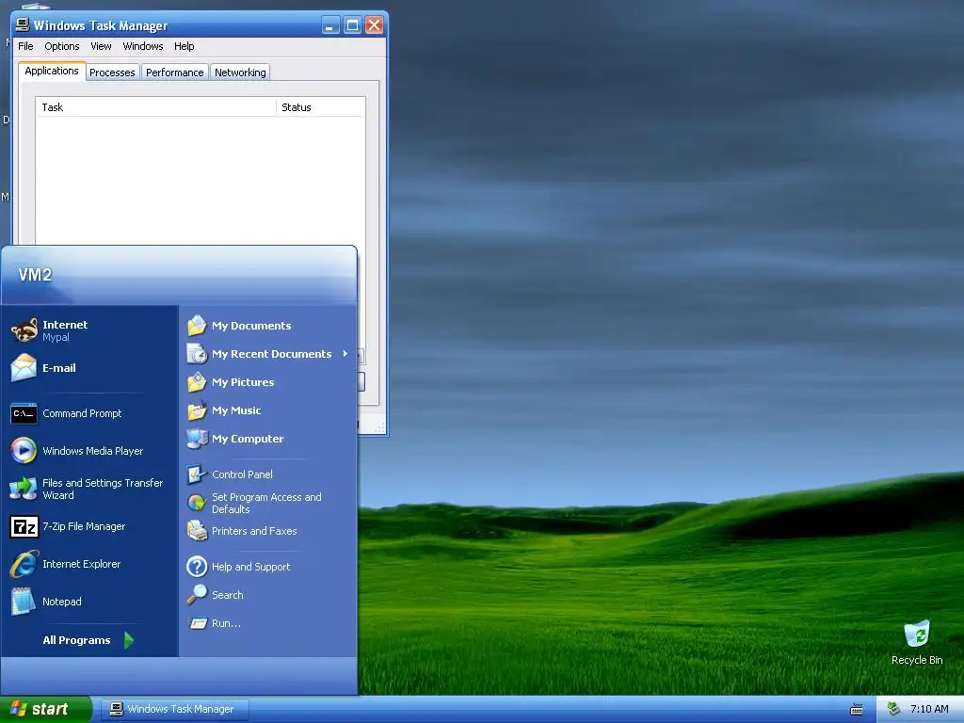Viewport: 964px width, 723px height.
Task: Click Task Manager title bar icon
Action: 23,24
